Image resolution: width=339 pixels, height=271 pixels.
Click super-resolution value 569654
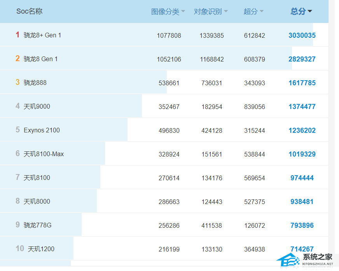(255, 178)
